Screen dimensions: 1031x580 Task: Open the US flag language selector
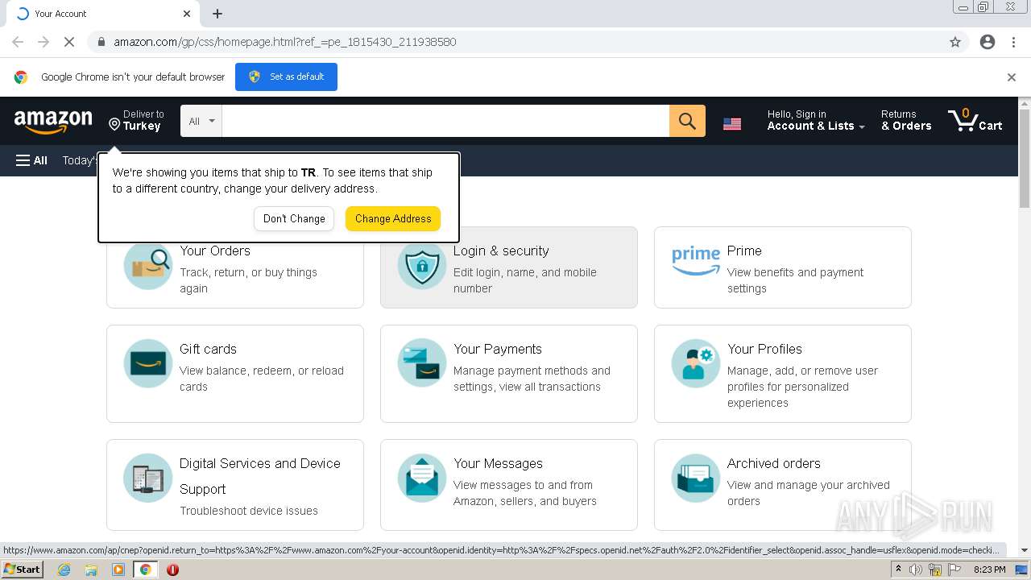(732, 124)
